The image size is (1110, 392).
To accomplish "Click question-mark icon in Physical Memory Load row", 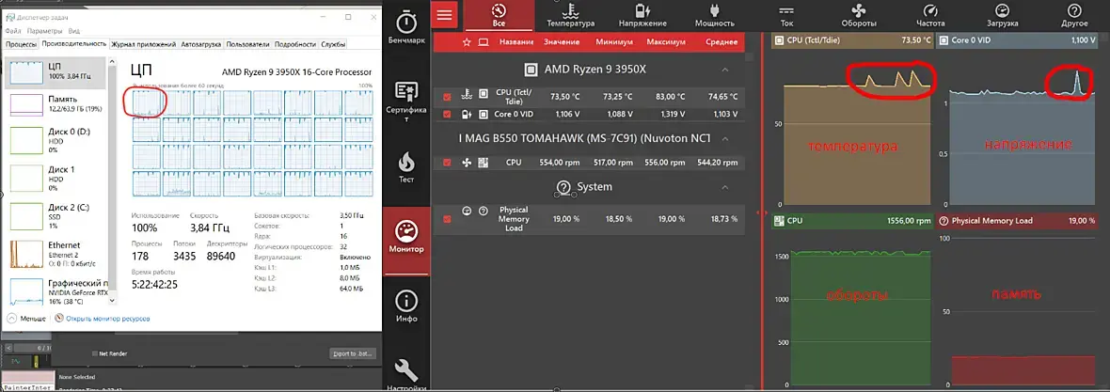I will 484,211.
